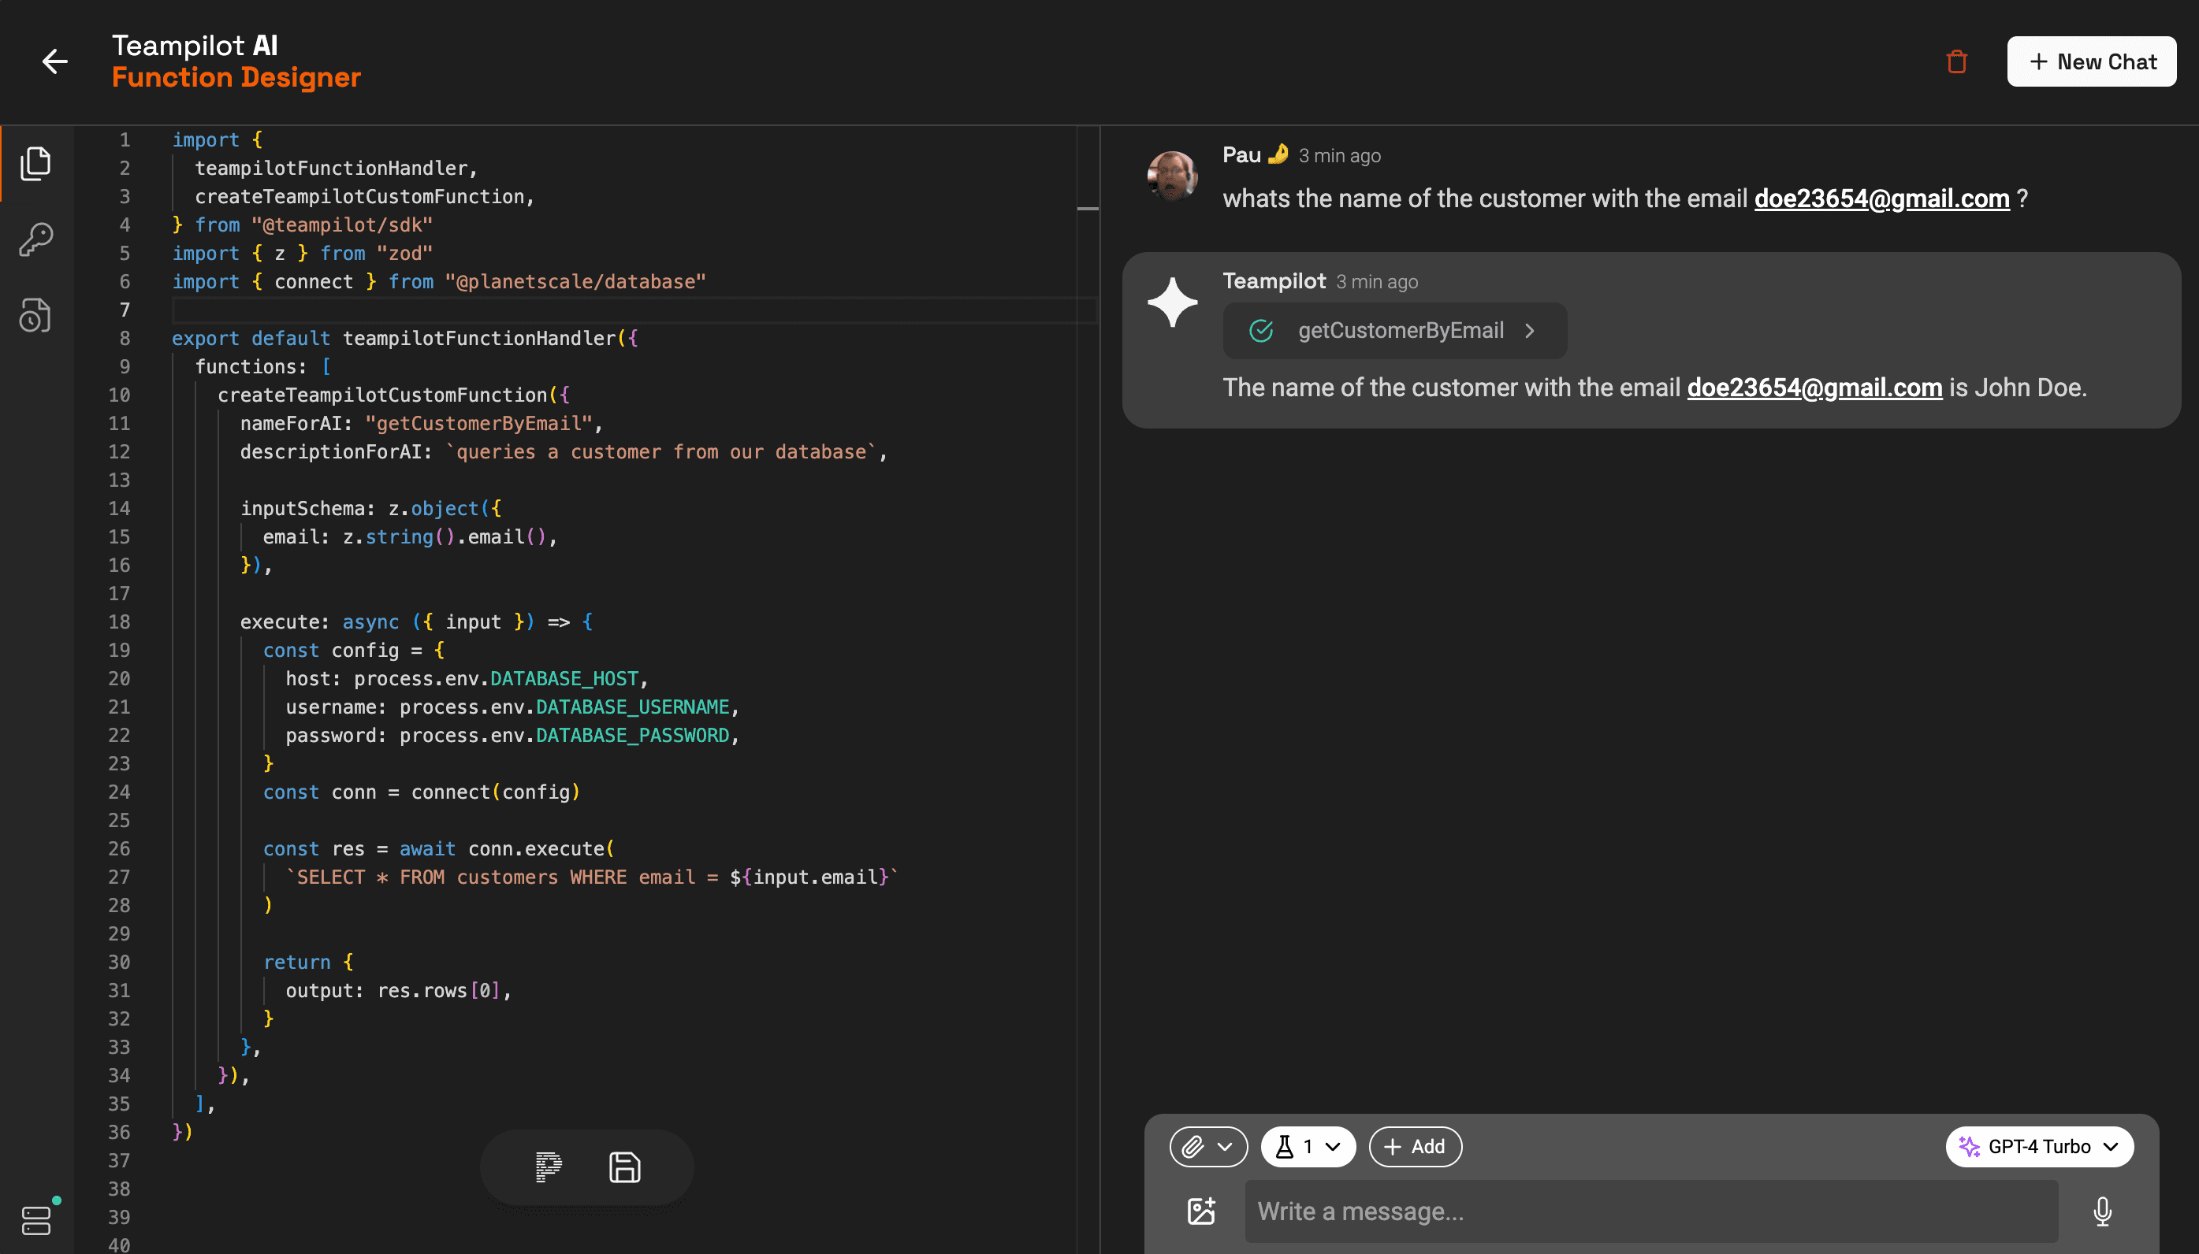Viewport: 2199px width, 1254px height.
Task: Open the version history panel
Action: [35, 315]
